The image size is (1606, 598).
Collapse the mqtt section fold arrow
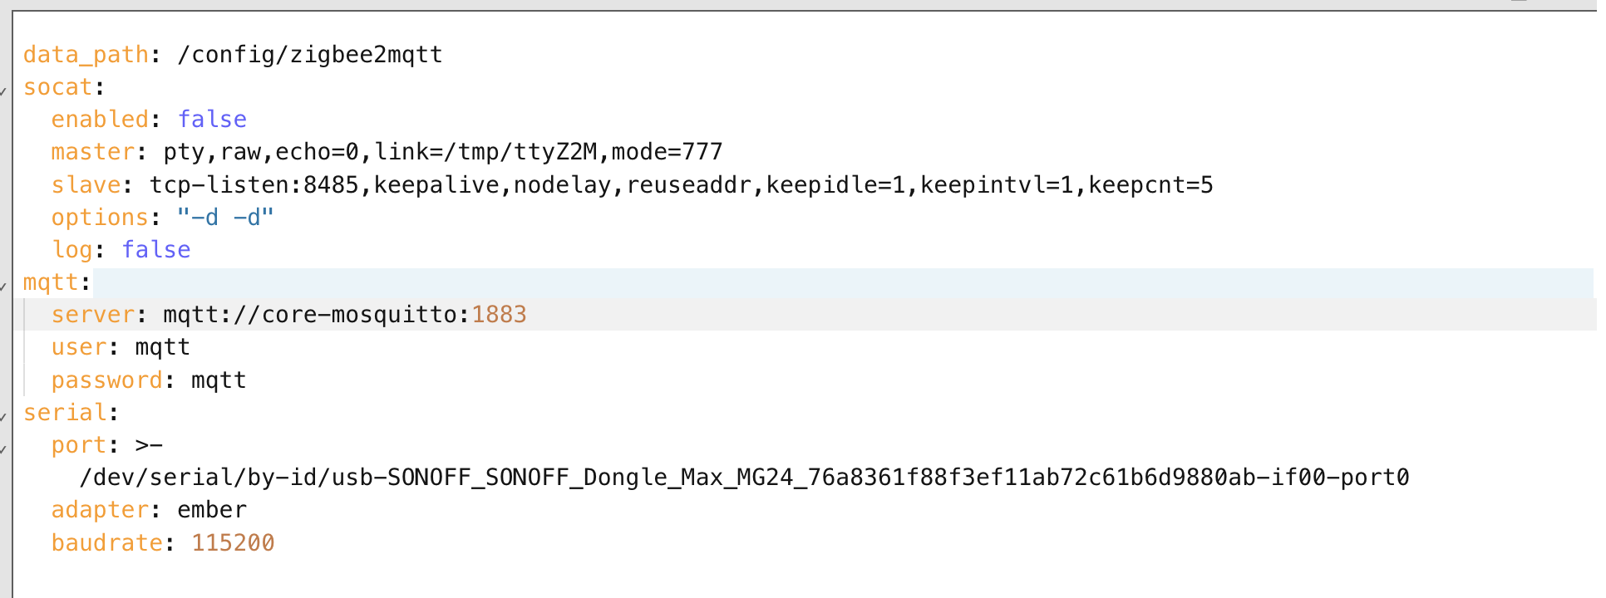[x=4, y=286]
